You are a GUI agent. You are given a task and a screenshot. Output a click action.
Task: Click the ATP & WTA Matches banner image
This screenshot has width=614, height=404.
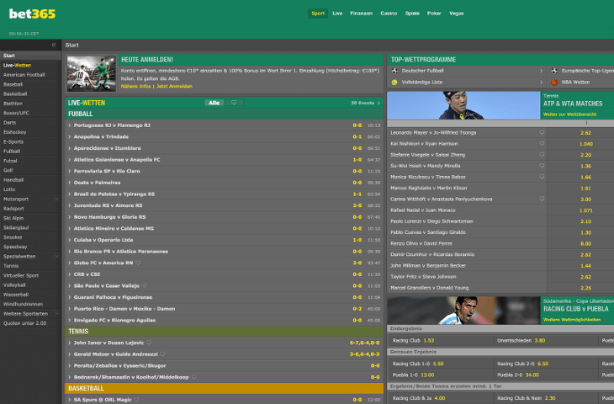tap(463, 105)
